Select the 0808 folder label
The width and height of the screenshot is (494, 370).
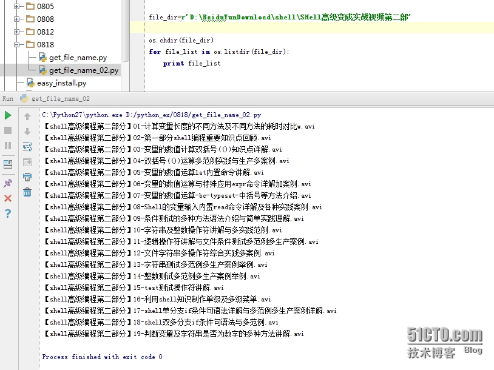pos(46,19)
